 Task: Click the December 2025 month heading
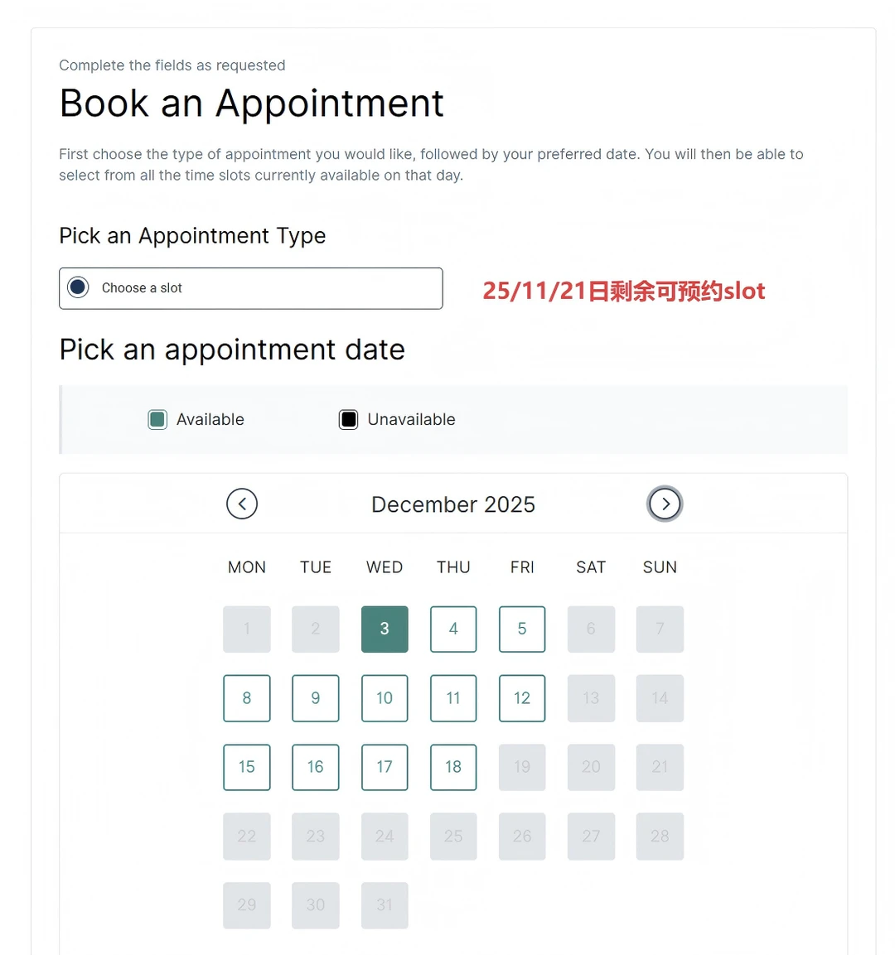tap(453, 504)
